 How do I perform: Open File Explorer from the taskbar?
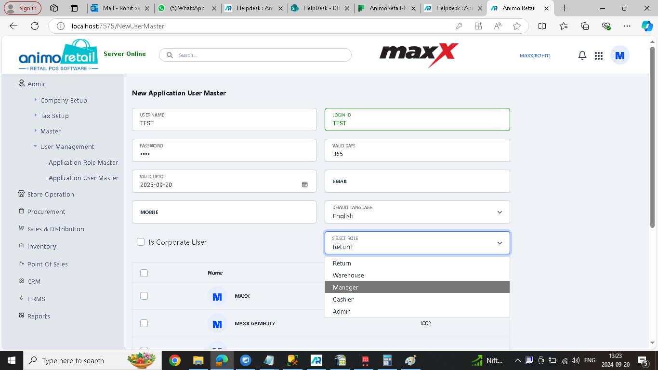198,360
